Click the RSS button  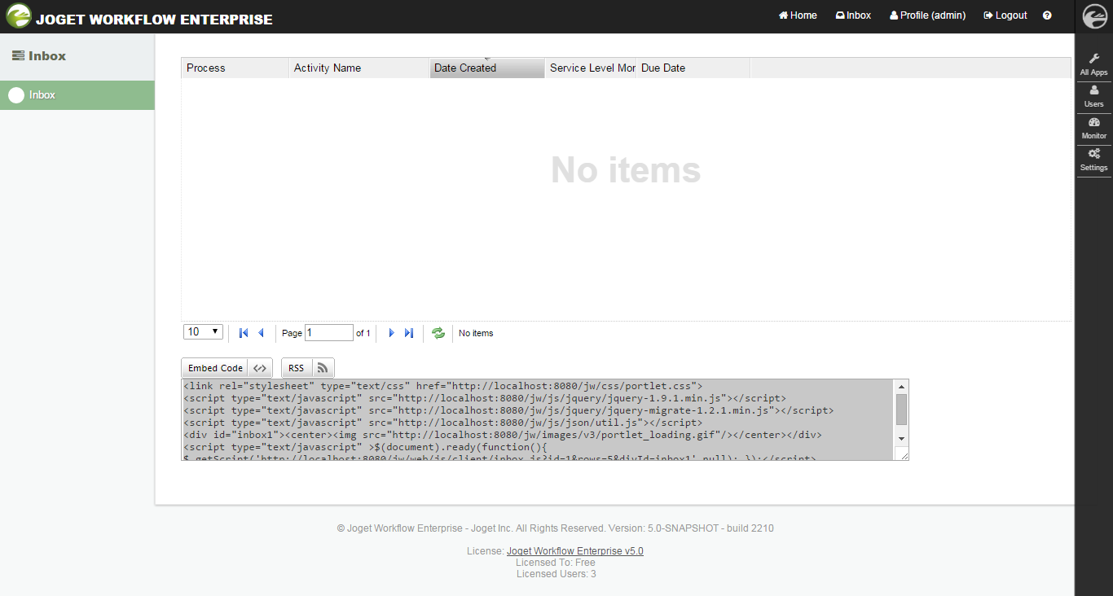pos(308,368)
